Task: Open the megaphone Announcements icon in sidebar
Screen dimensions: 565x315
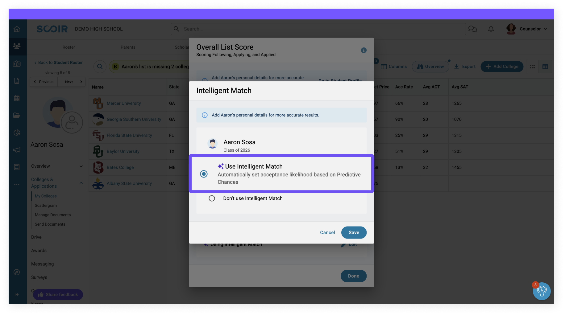Action: coord(17,150)
